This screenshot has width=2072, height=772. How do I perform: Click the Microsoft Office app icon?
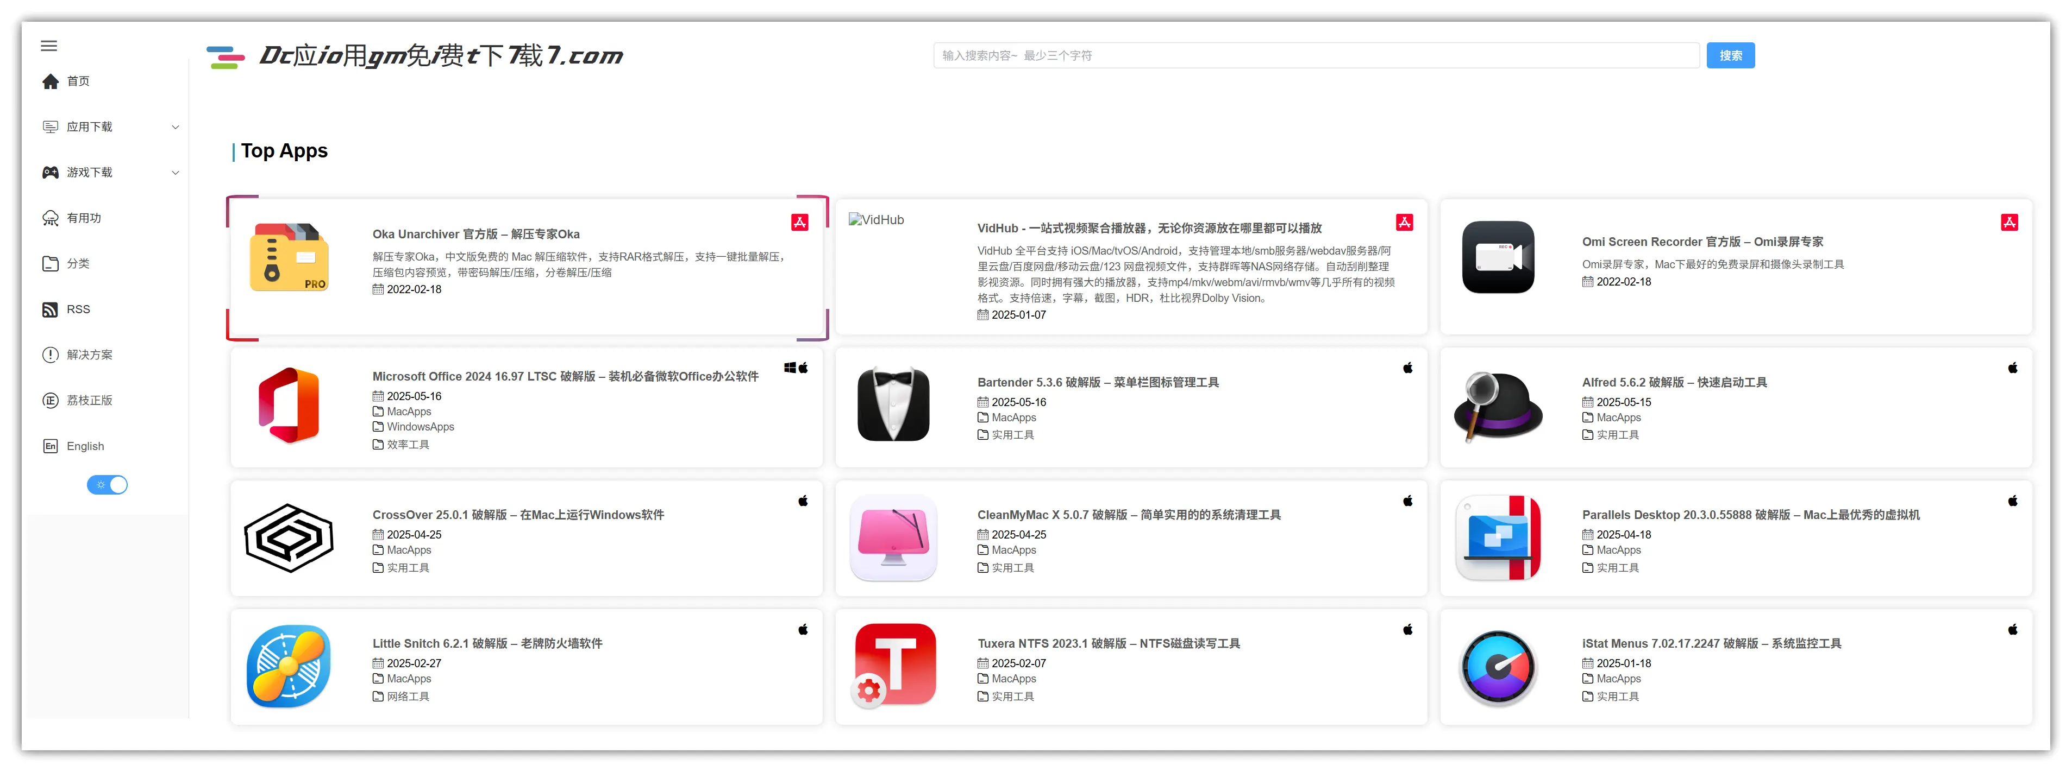point(289,406)
